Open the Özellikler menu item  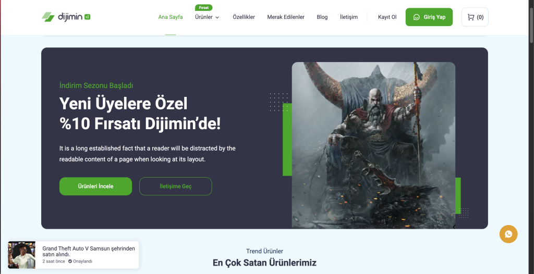244,17
